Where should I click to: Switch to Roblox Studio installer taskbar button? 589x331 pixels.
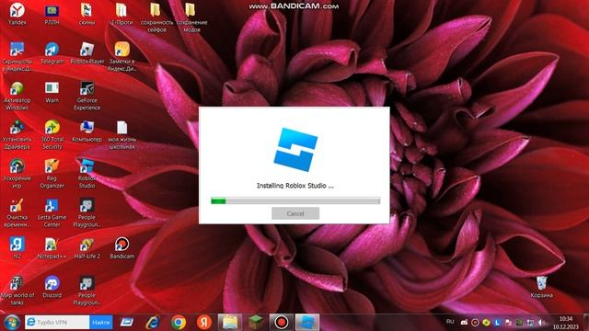pyautogui.click(x=306, y=323)
